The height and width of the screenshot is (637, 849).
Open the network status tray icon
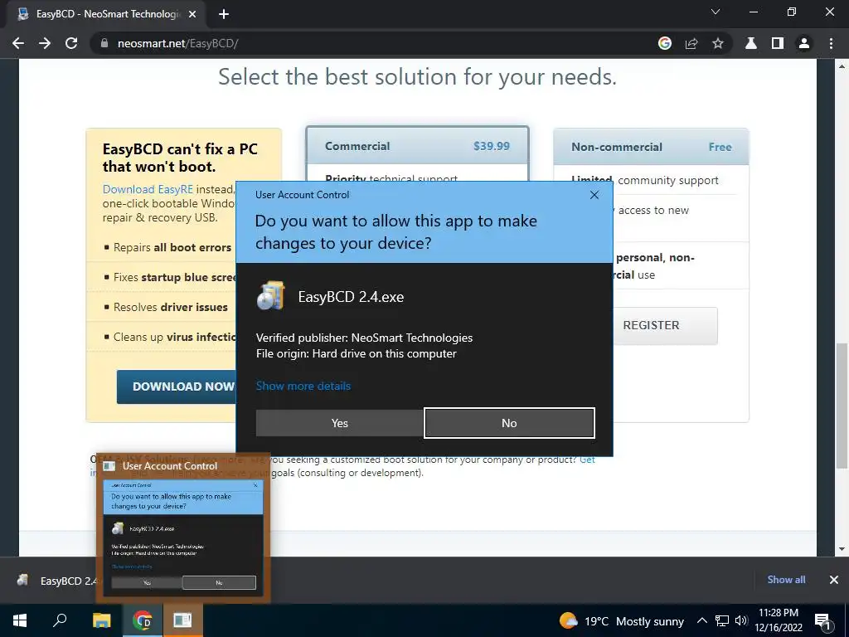(722, 620)
